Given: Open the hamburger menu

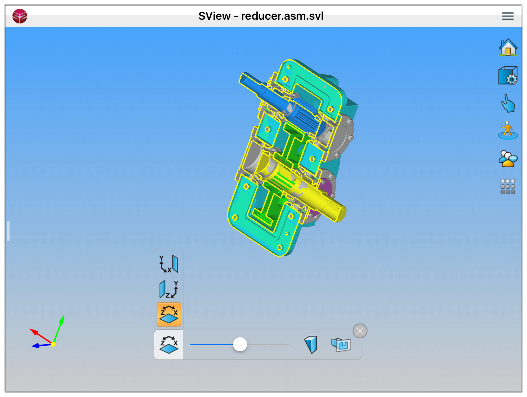Looking at the screenshot, I should coord(508,16).
